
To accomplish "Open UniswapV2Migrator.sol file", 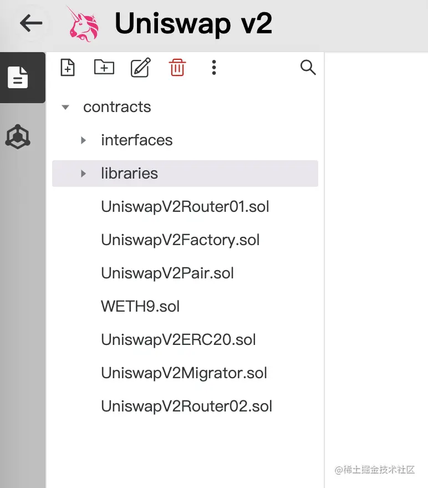I will click(184, 373).
